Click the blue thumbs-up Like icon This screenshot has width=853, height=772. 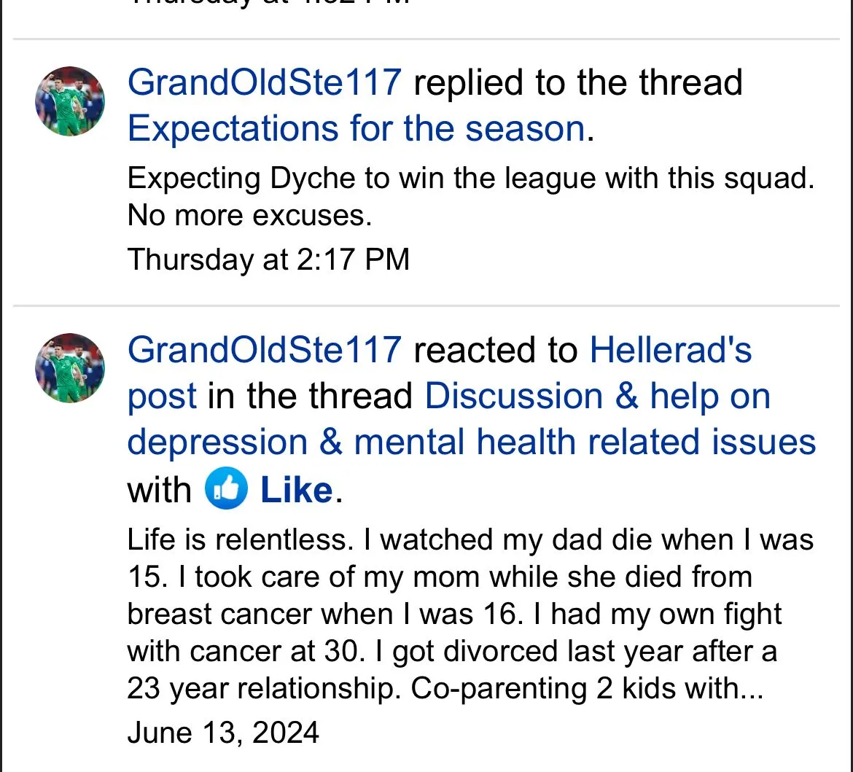point(226,490)
